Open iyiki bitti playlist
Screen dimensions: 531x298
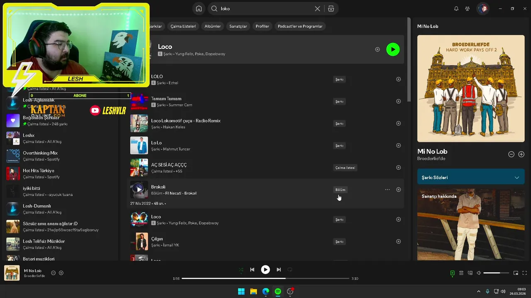tap(60, 191)
